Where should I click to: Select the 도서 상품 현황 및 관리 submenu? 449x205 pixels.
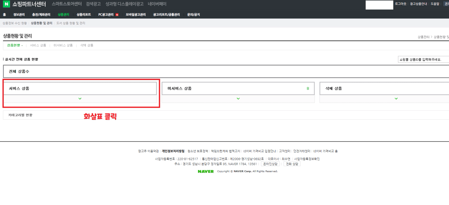(x=71, y=23)
